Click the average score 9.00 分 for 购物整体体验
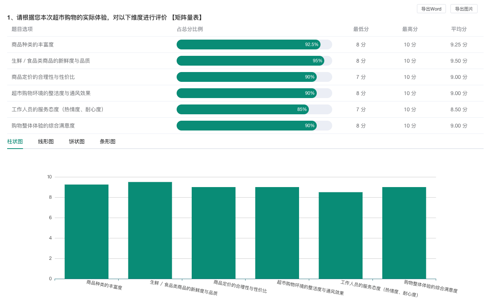 coord(459,126)
